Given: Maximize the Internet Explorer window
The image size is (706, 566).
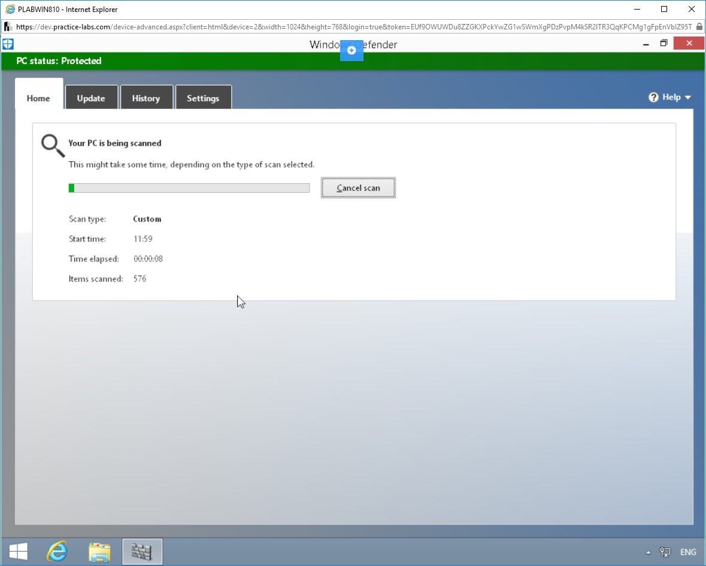Looking at the screenshot, I should coord(664,9).
